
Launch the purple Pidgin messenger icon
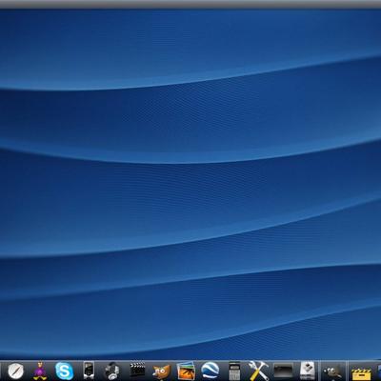click(40, 371)
